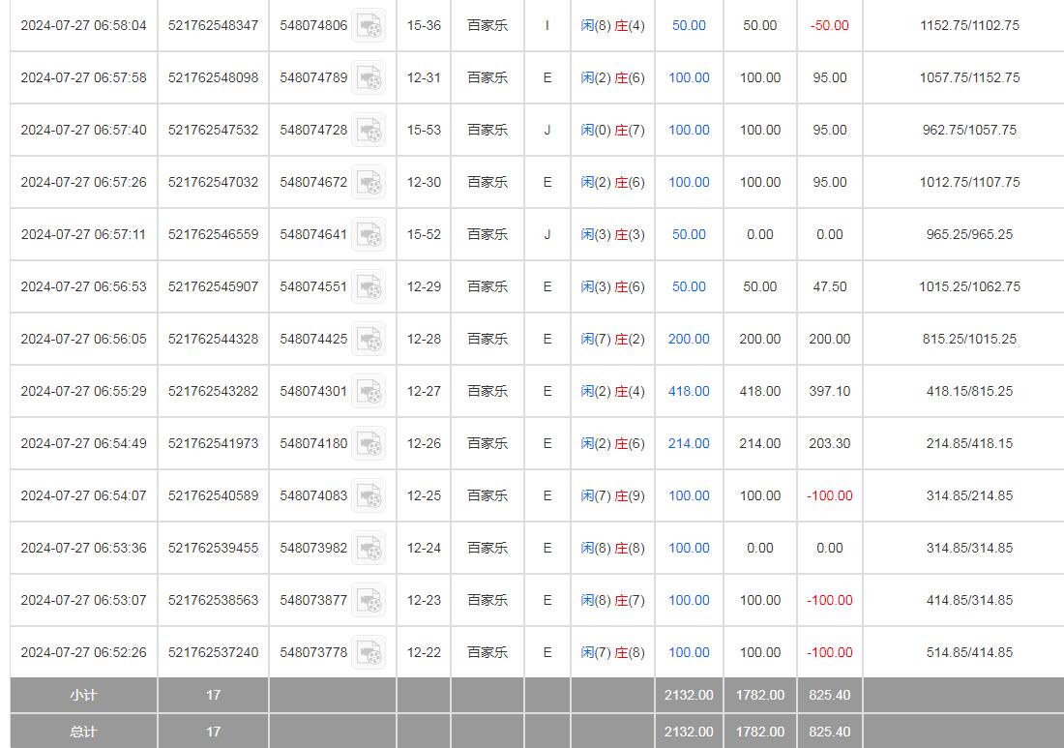Click the replay icon for 548074551
1064x748 pixels.
pos(368,287)
